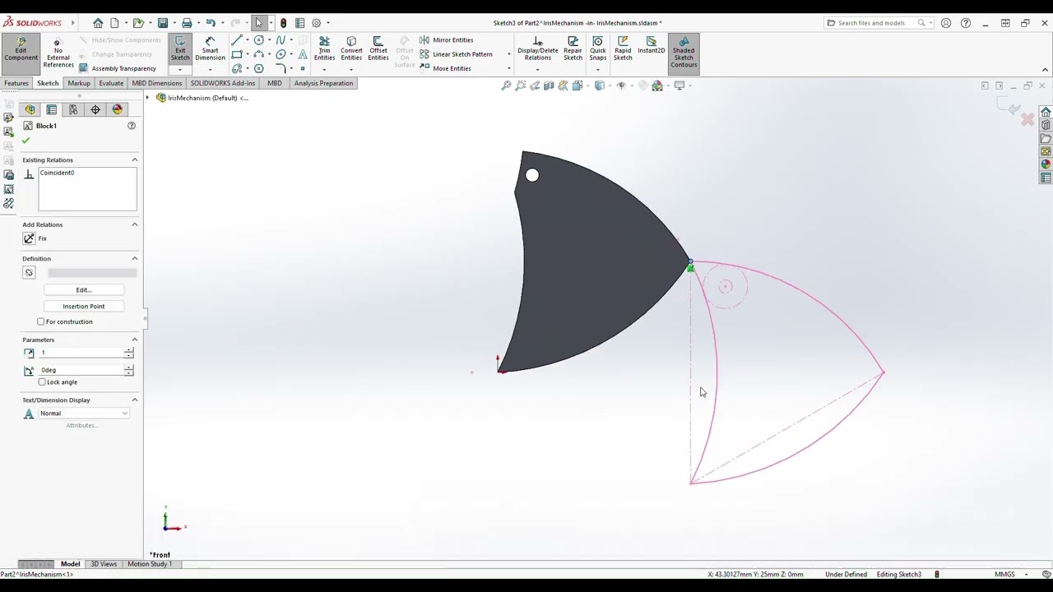Screen dimensions: 1053x592
Task: Collapse the Parameters section
Action: coord(135,340)
